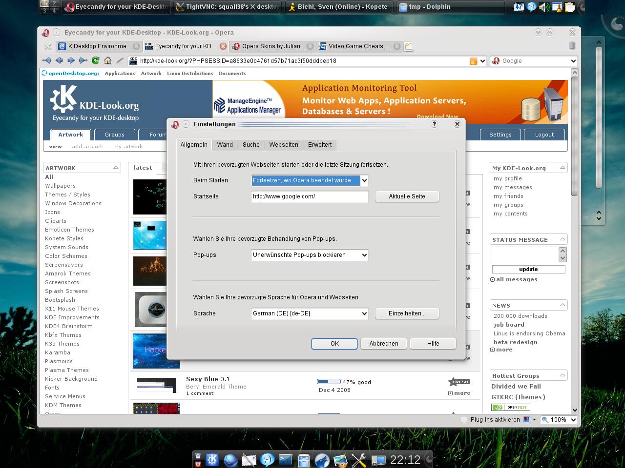The image size is (625, 468).
Task: Open the image viewer icon in bottom panel
Action: (340, 459)
